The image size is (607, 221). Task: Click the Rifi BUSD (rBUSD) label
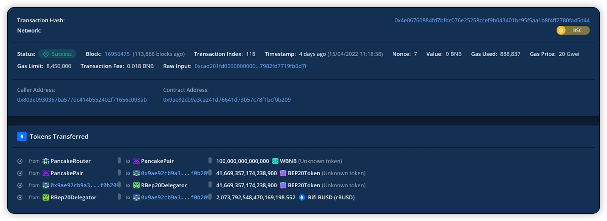click(x=331, y=197)
